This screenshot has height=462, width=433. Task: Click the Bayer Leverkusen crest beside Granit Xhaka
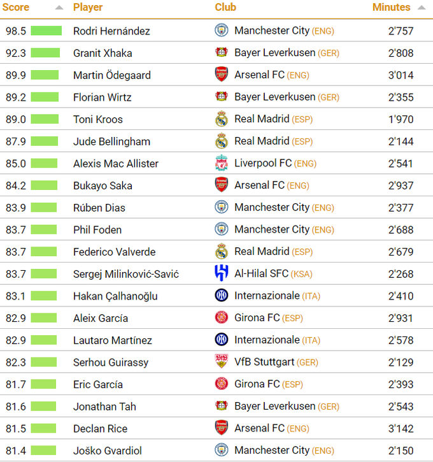point(222,53)
